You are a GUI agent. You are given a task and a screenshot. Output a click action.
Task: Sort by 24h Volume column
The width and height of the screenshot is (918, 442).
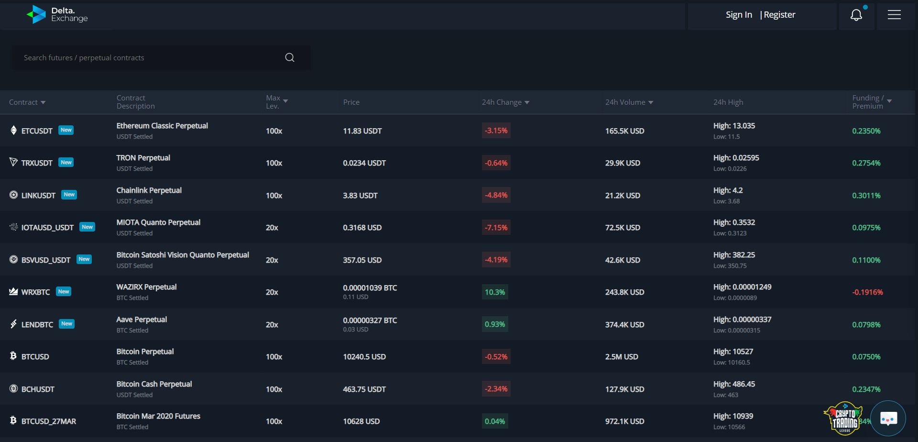629,102
